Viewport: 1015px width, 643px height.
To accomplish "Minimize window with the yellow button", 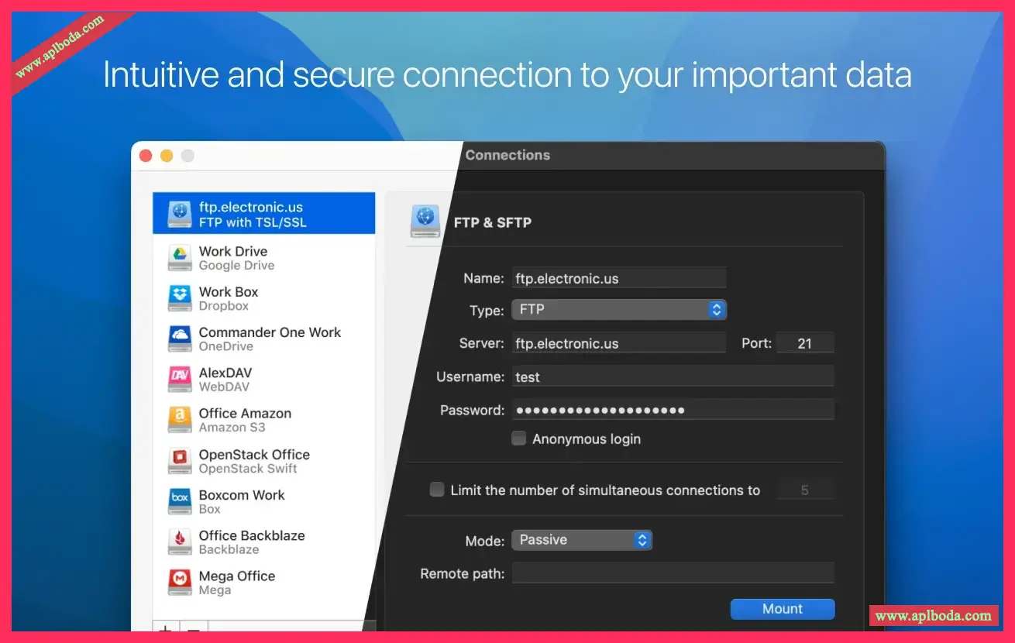I will [x=167, y=156].
